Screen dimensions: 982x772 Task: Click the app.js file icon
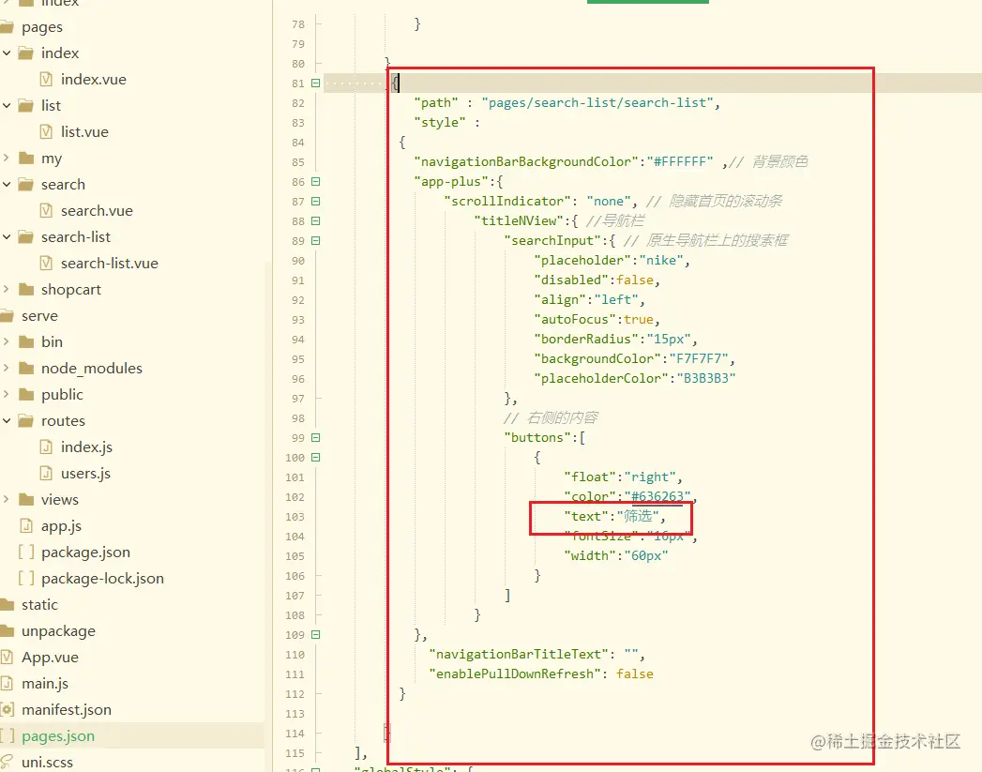pos(26,526)
